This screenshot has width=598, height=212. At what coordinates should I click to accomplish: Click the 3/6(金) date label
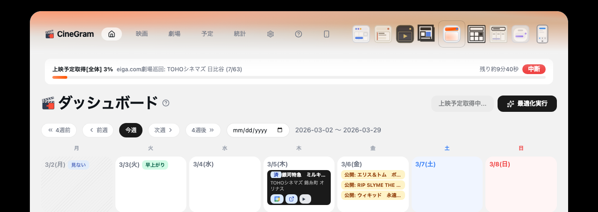pyautogui.click(x=351, y=164)
